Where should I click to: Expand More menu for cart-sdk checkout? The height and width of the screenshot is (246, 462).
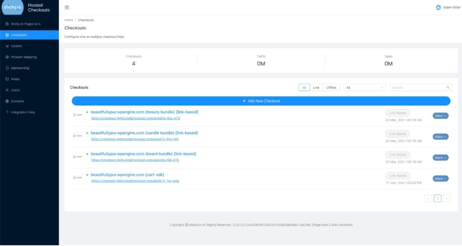[440, 179]
